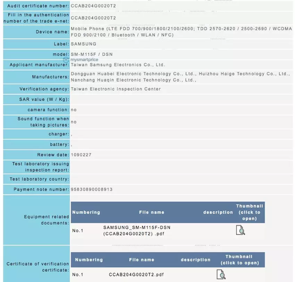
Task: Open the certificate CCAB204G0020T2.pdf thumbnail icon
Action: click(x=221, y=274)
